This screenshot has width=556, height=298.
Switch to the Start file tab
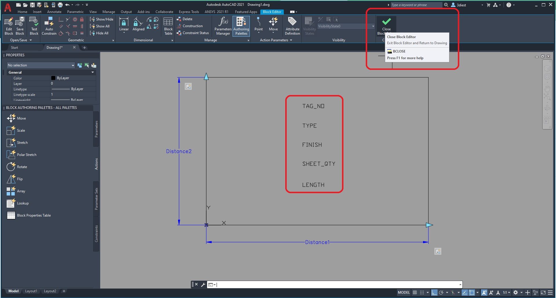click(x=14, y=48)
